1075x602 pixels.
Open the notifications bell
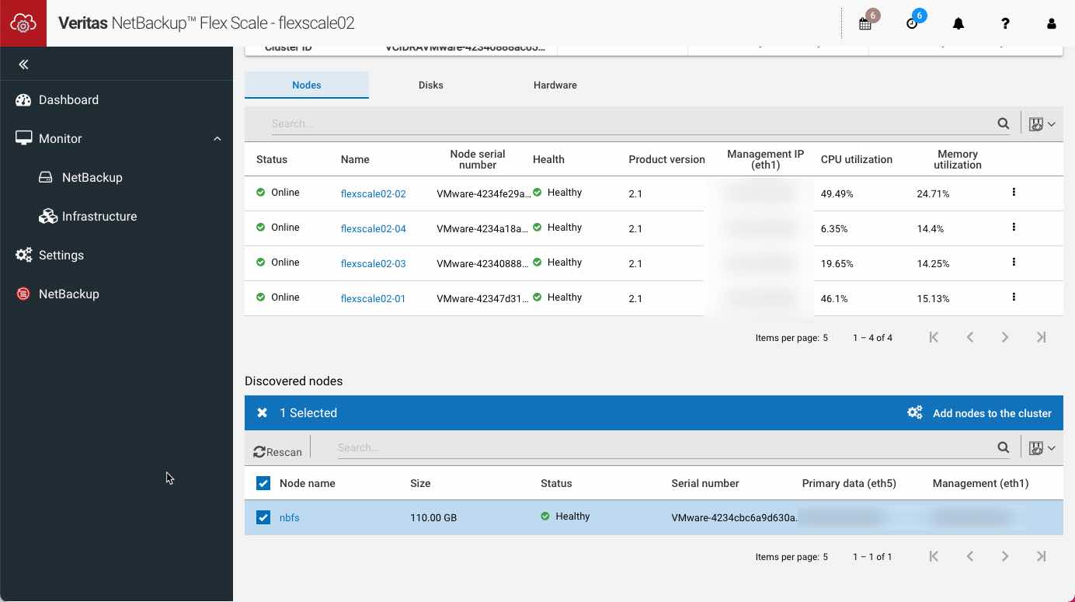(958, 23)
